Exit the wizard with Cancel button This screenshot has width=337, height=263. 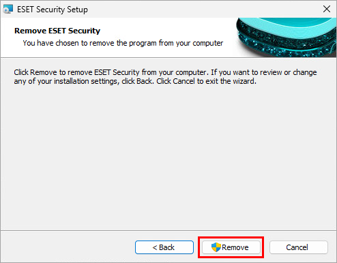[299, 247]
